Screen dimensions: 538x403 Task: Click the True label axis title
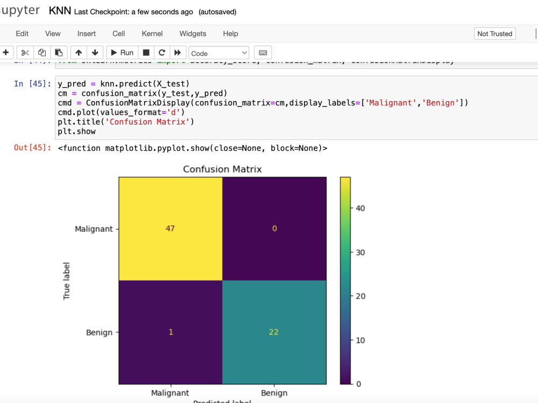[67, 281]
